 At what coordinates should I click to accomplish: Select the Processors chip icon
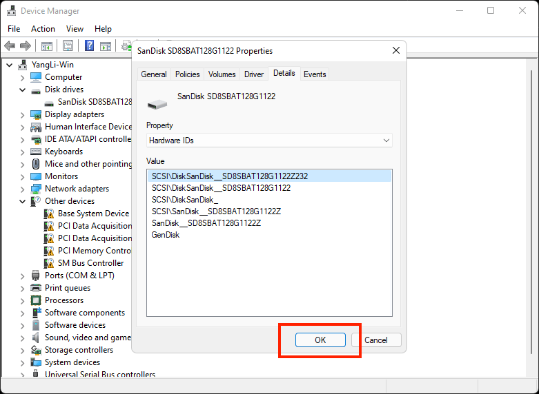click(x=36, y=300)
